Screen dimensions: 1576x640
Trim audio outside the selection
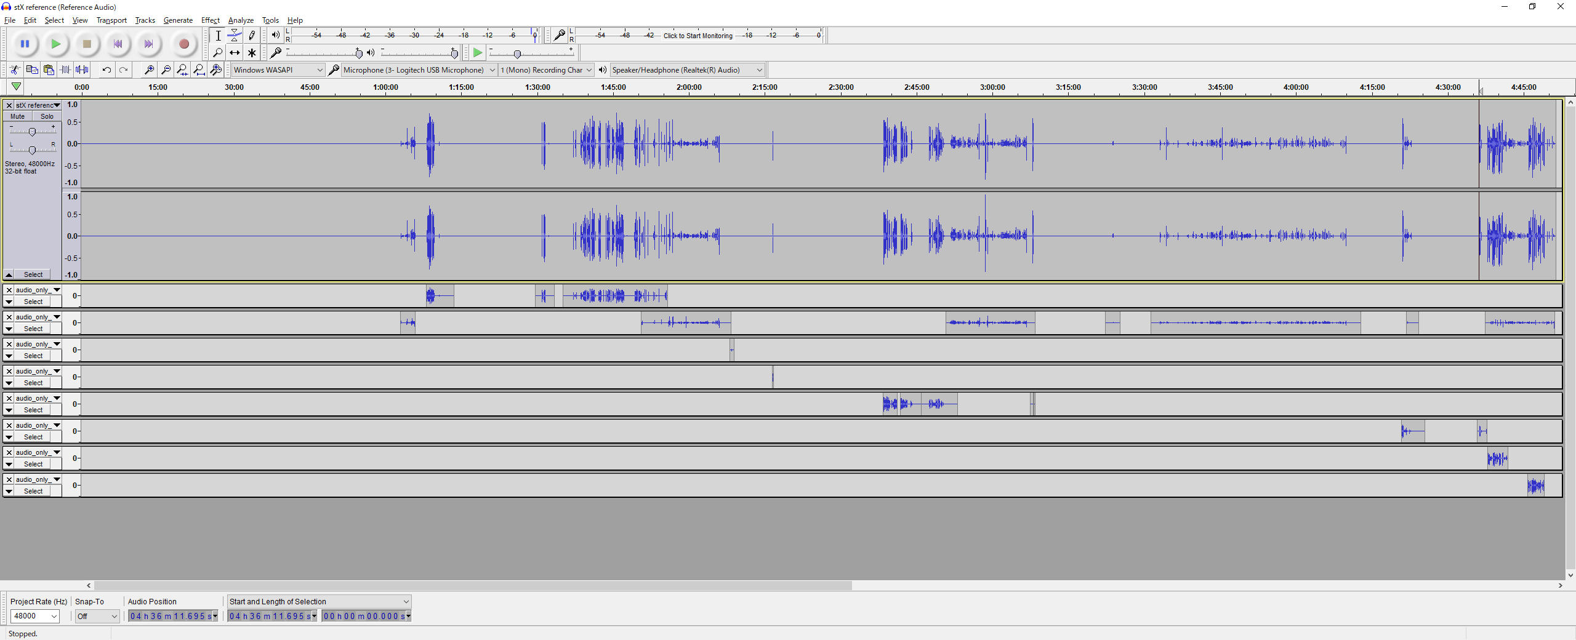coord(65,70)
